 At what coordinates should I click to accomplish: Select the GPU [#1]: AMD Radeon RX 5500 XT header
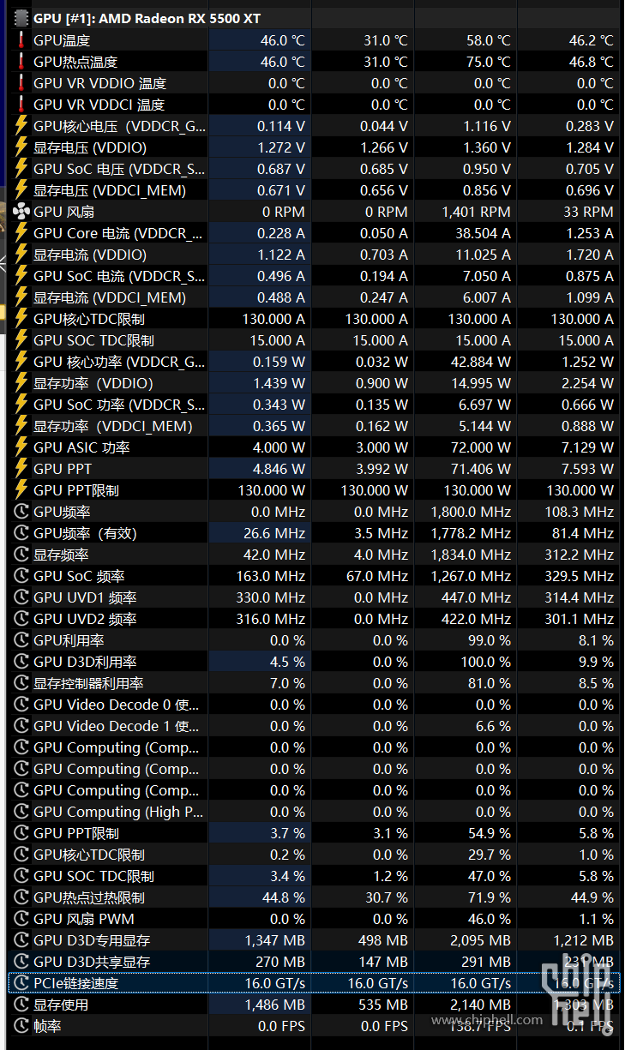click(x=147, y=18)
